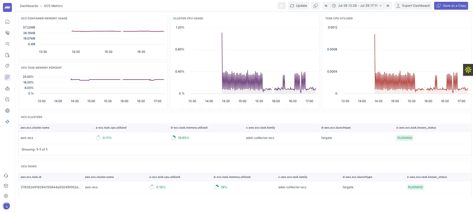Click the RUNNING status in ECS Tasks row
473x213 pixels.
point(415,187)
